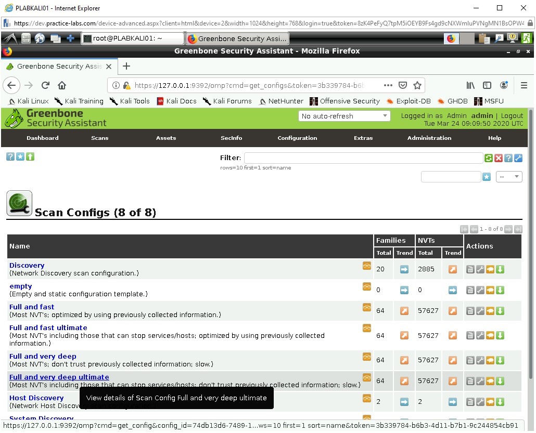The image size is (536, 433).
Task: Open the Full and very deep ultimate config
Action: pos(59,377)
